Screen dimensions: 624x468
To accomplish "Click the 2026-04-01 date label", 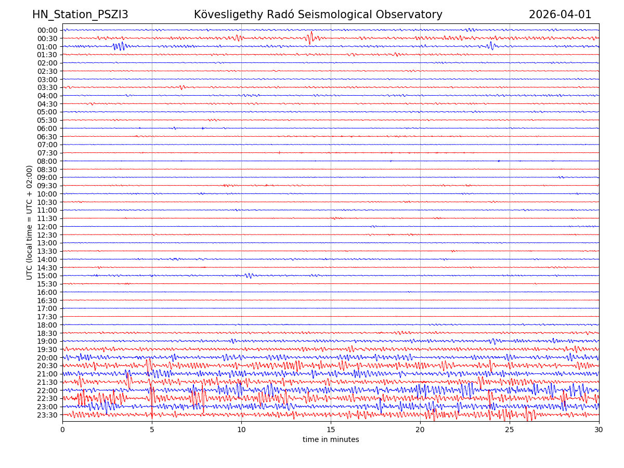I will click(x=560, y=15).
